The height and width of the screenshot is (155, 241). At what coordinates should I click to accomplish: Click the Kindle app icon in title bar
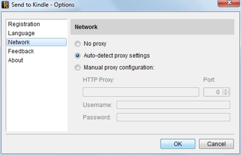tap(5, 5)
